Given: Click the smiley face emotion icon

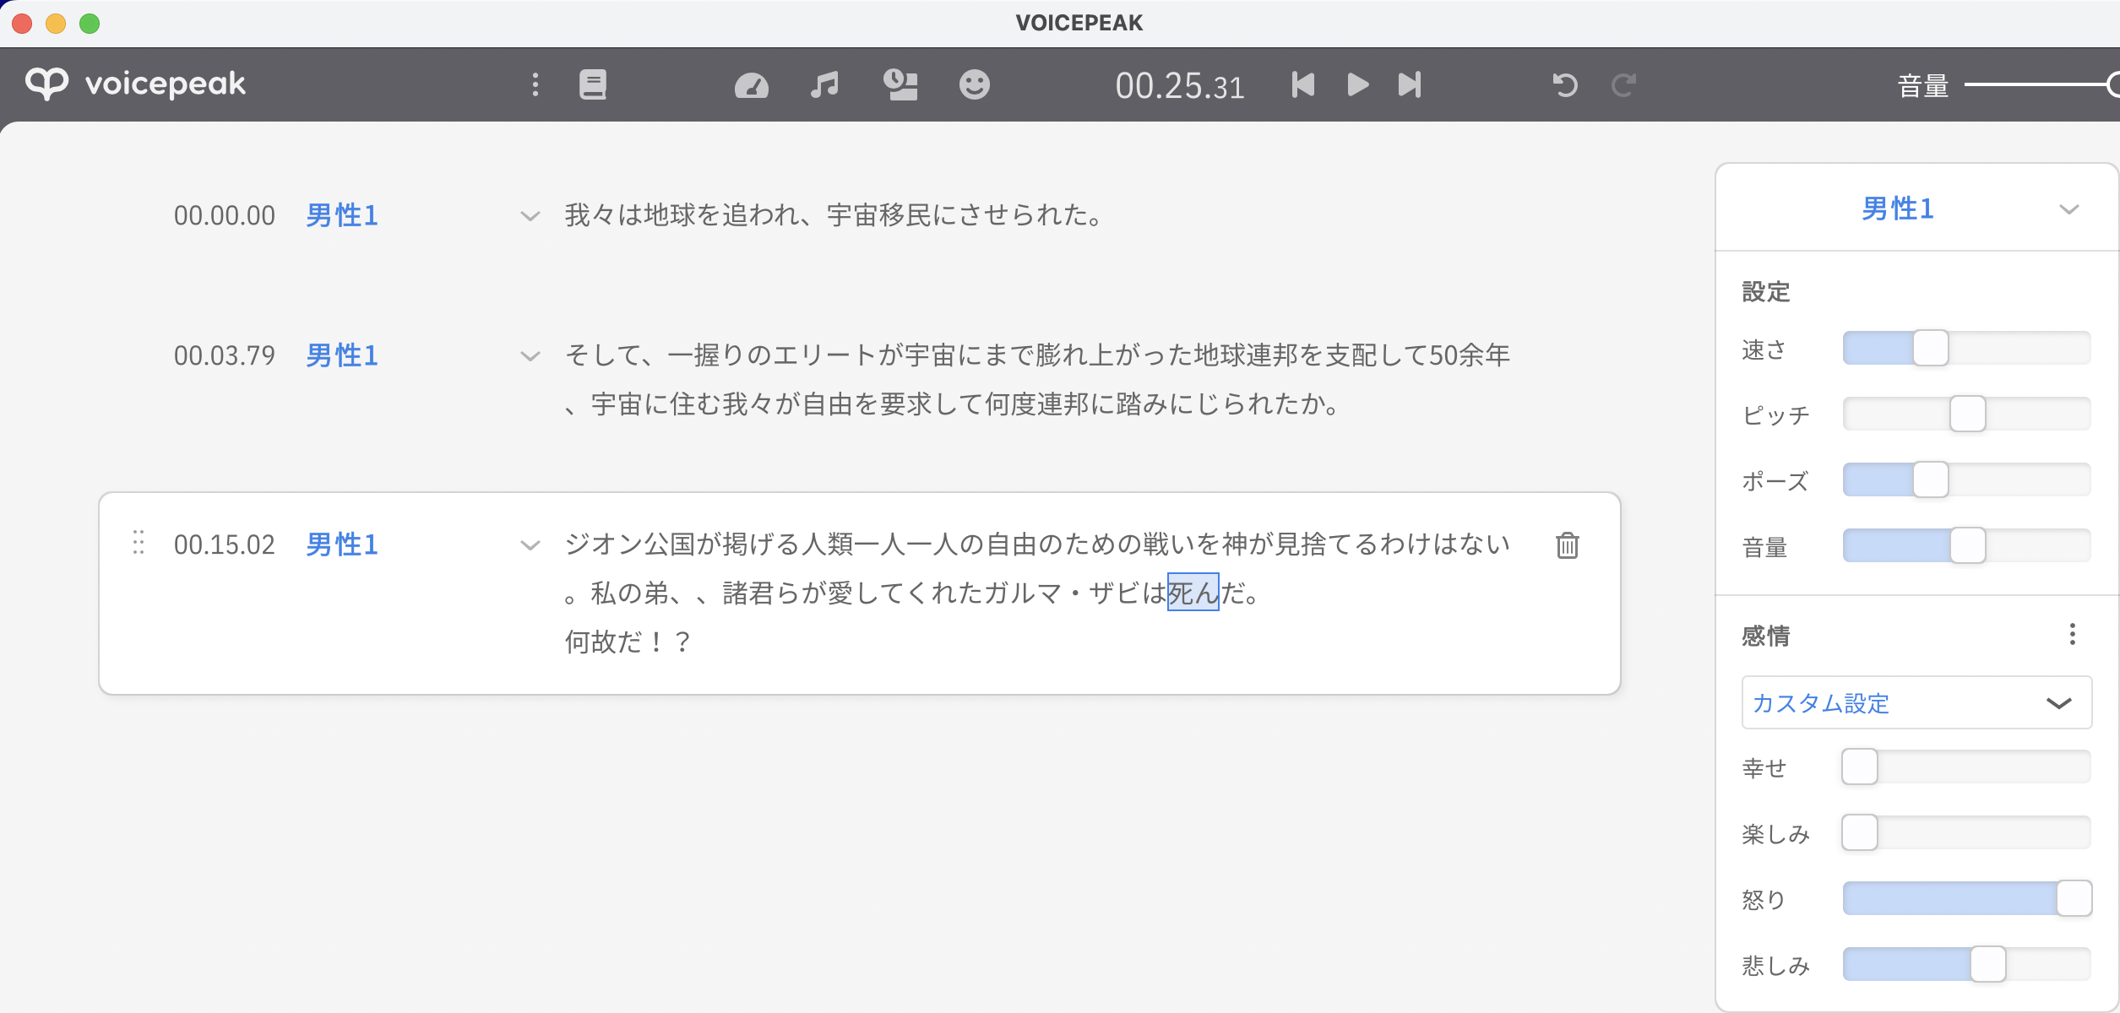Looking at the screenshot, I should point(974,84).
